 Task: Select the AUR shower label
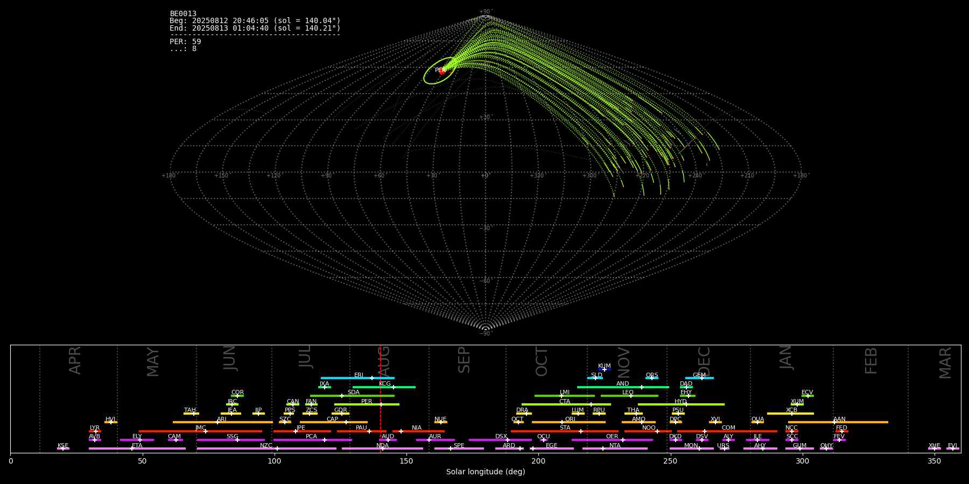435,436
